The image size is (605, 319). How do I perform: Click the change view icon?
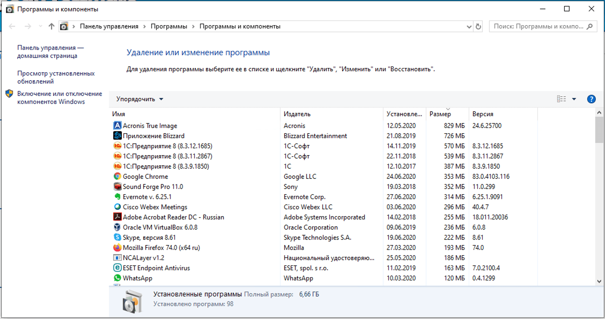(x=562, y=99)
